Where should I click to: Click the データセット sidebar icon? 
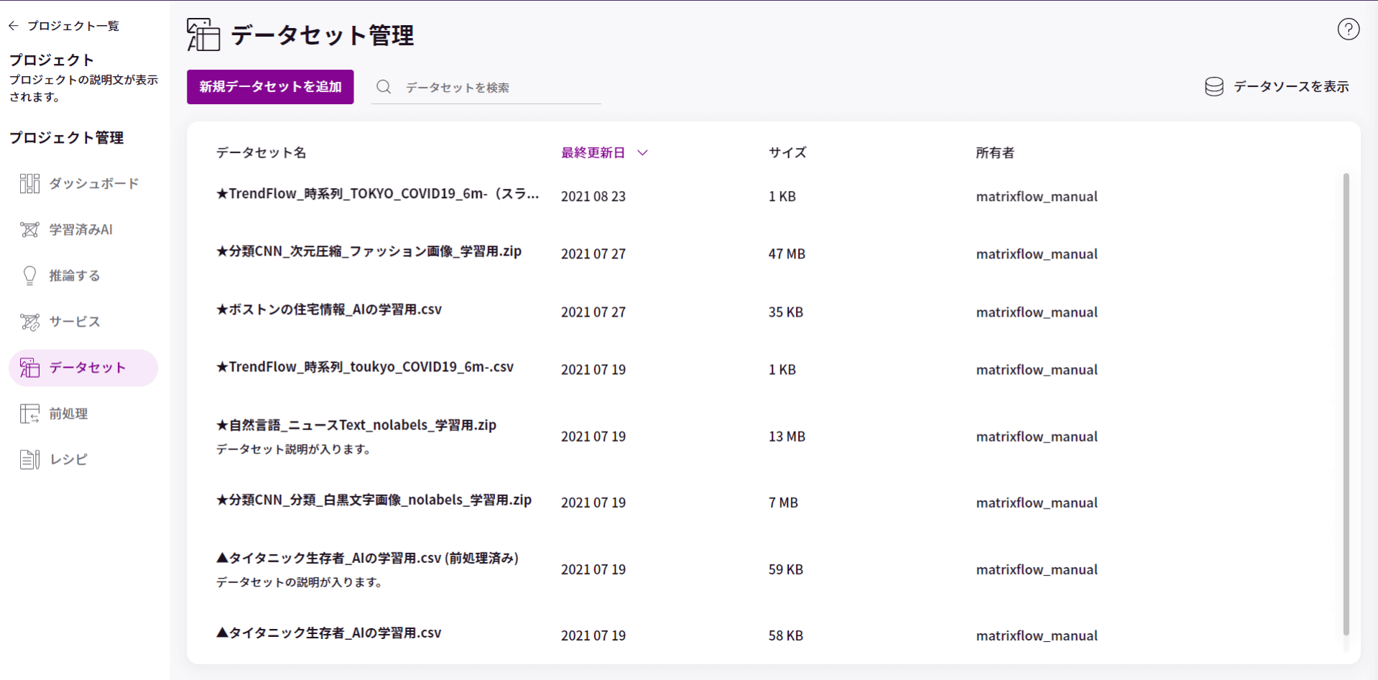(29, 368)
